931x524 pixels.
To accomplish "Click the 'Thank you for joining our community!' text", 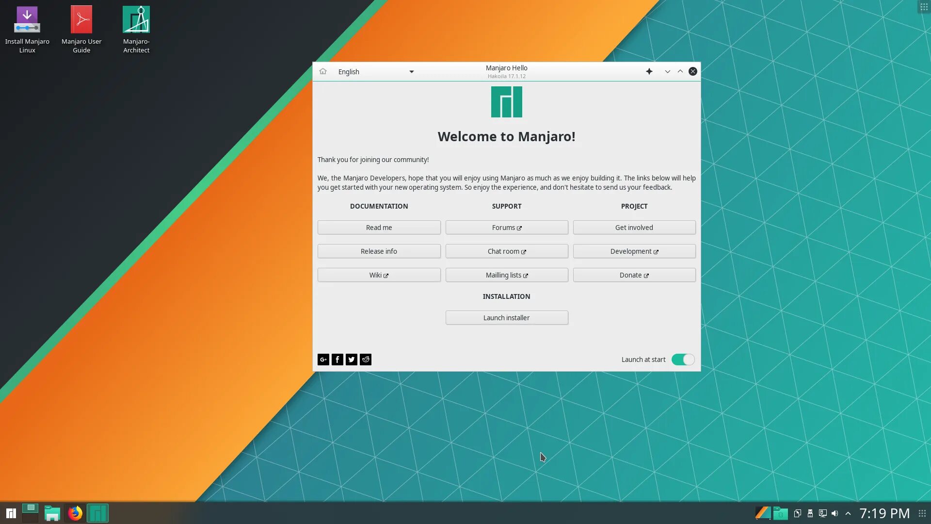I will [x=373, y=160].
